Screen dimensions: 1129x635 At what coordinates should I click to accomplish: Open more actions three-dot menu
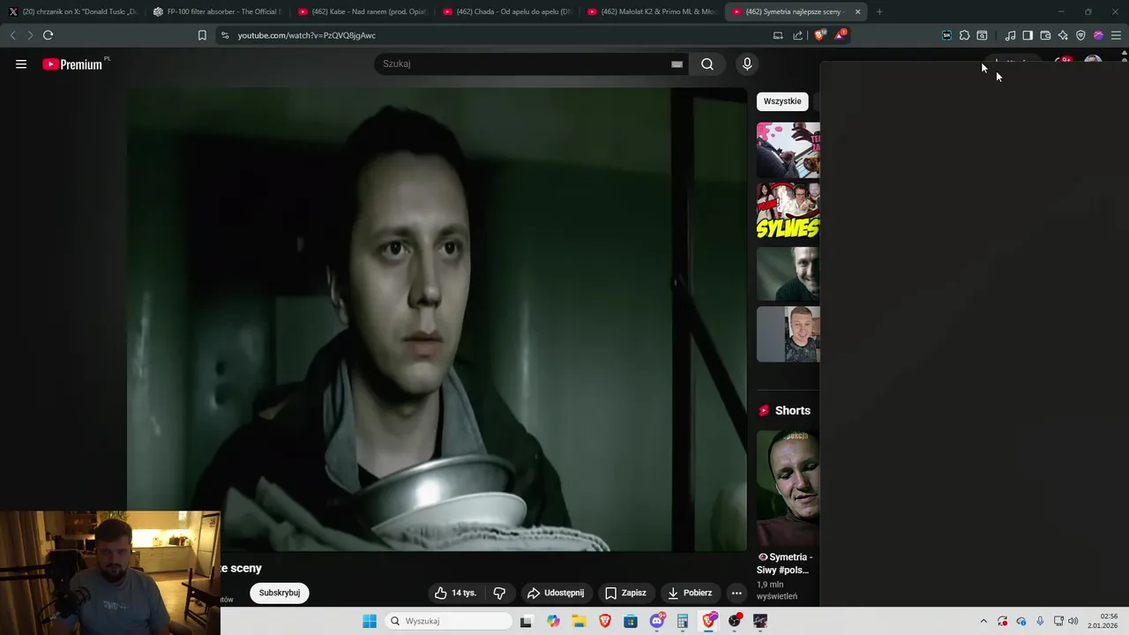click(736, 593)
